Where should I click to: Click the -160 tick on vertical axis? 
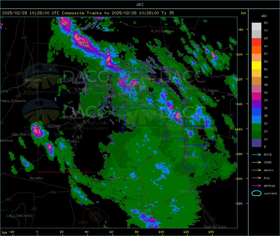click(x=240, y=129)
